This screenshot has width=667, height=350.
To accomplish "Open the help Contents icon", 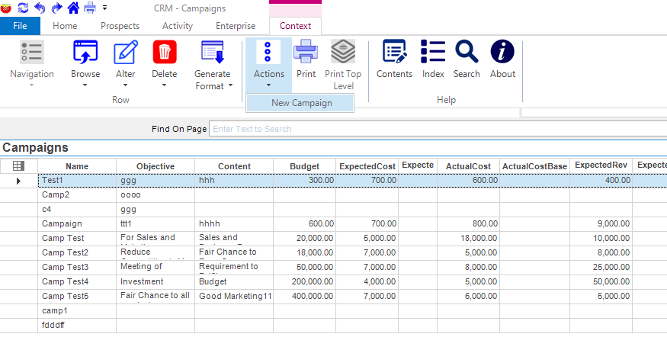I will coord(394,52).
